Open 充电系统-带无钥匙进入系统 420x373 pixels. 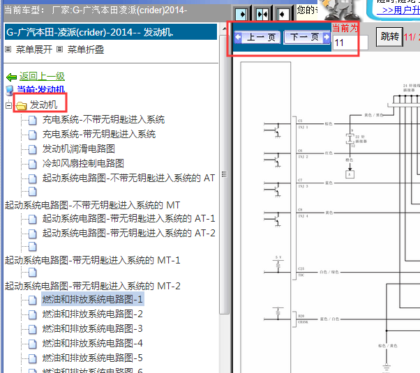[99, 134]
